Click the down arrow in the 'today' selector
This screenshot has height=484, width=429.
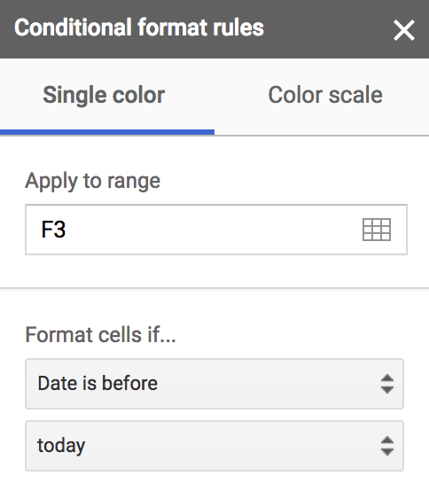(x=387, y=451)
